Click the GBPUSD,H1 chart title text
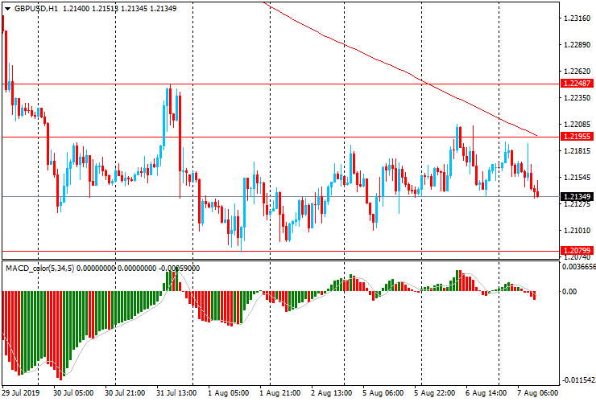The height and width of the screenshot is (402, 596). (x=36, y=8)
